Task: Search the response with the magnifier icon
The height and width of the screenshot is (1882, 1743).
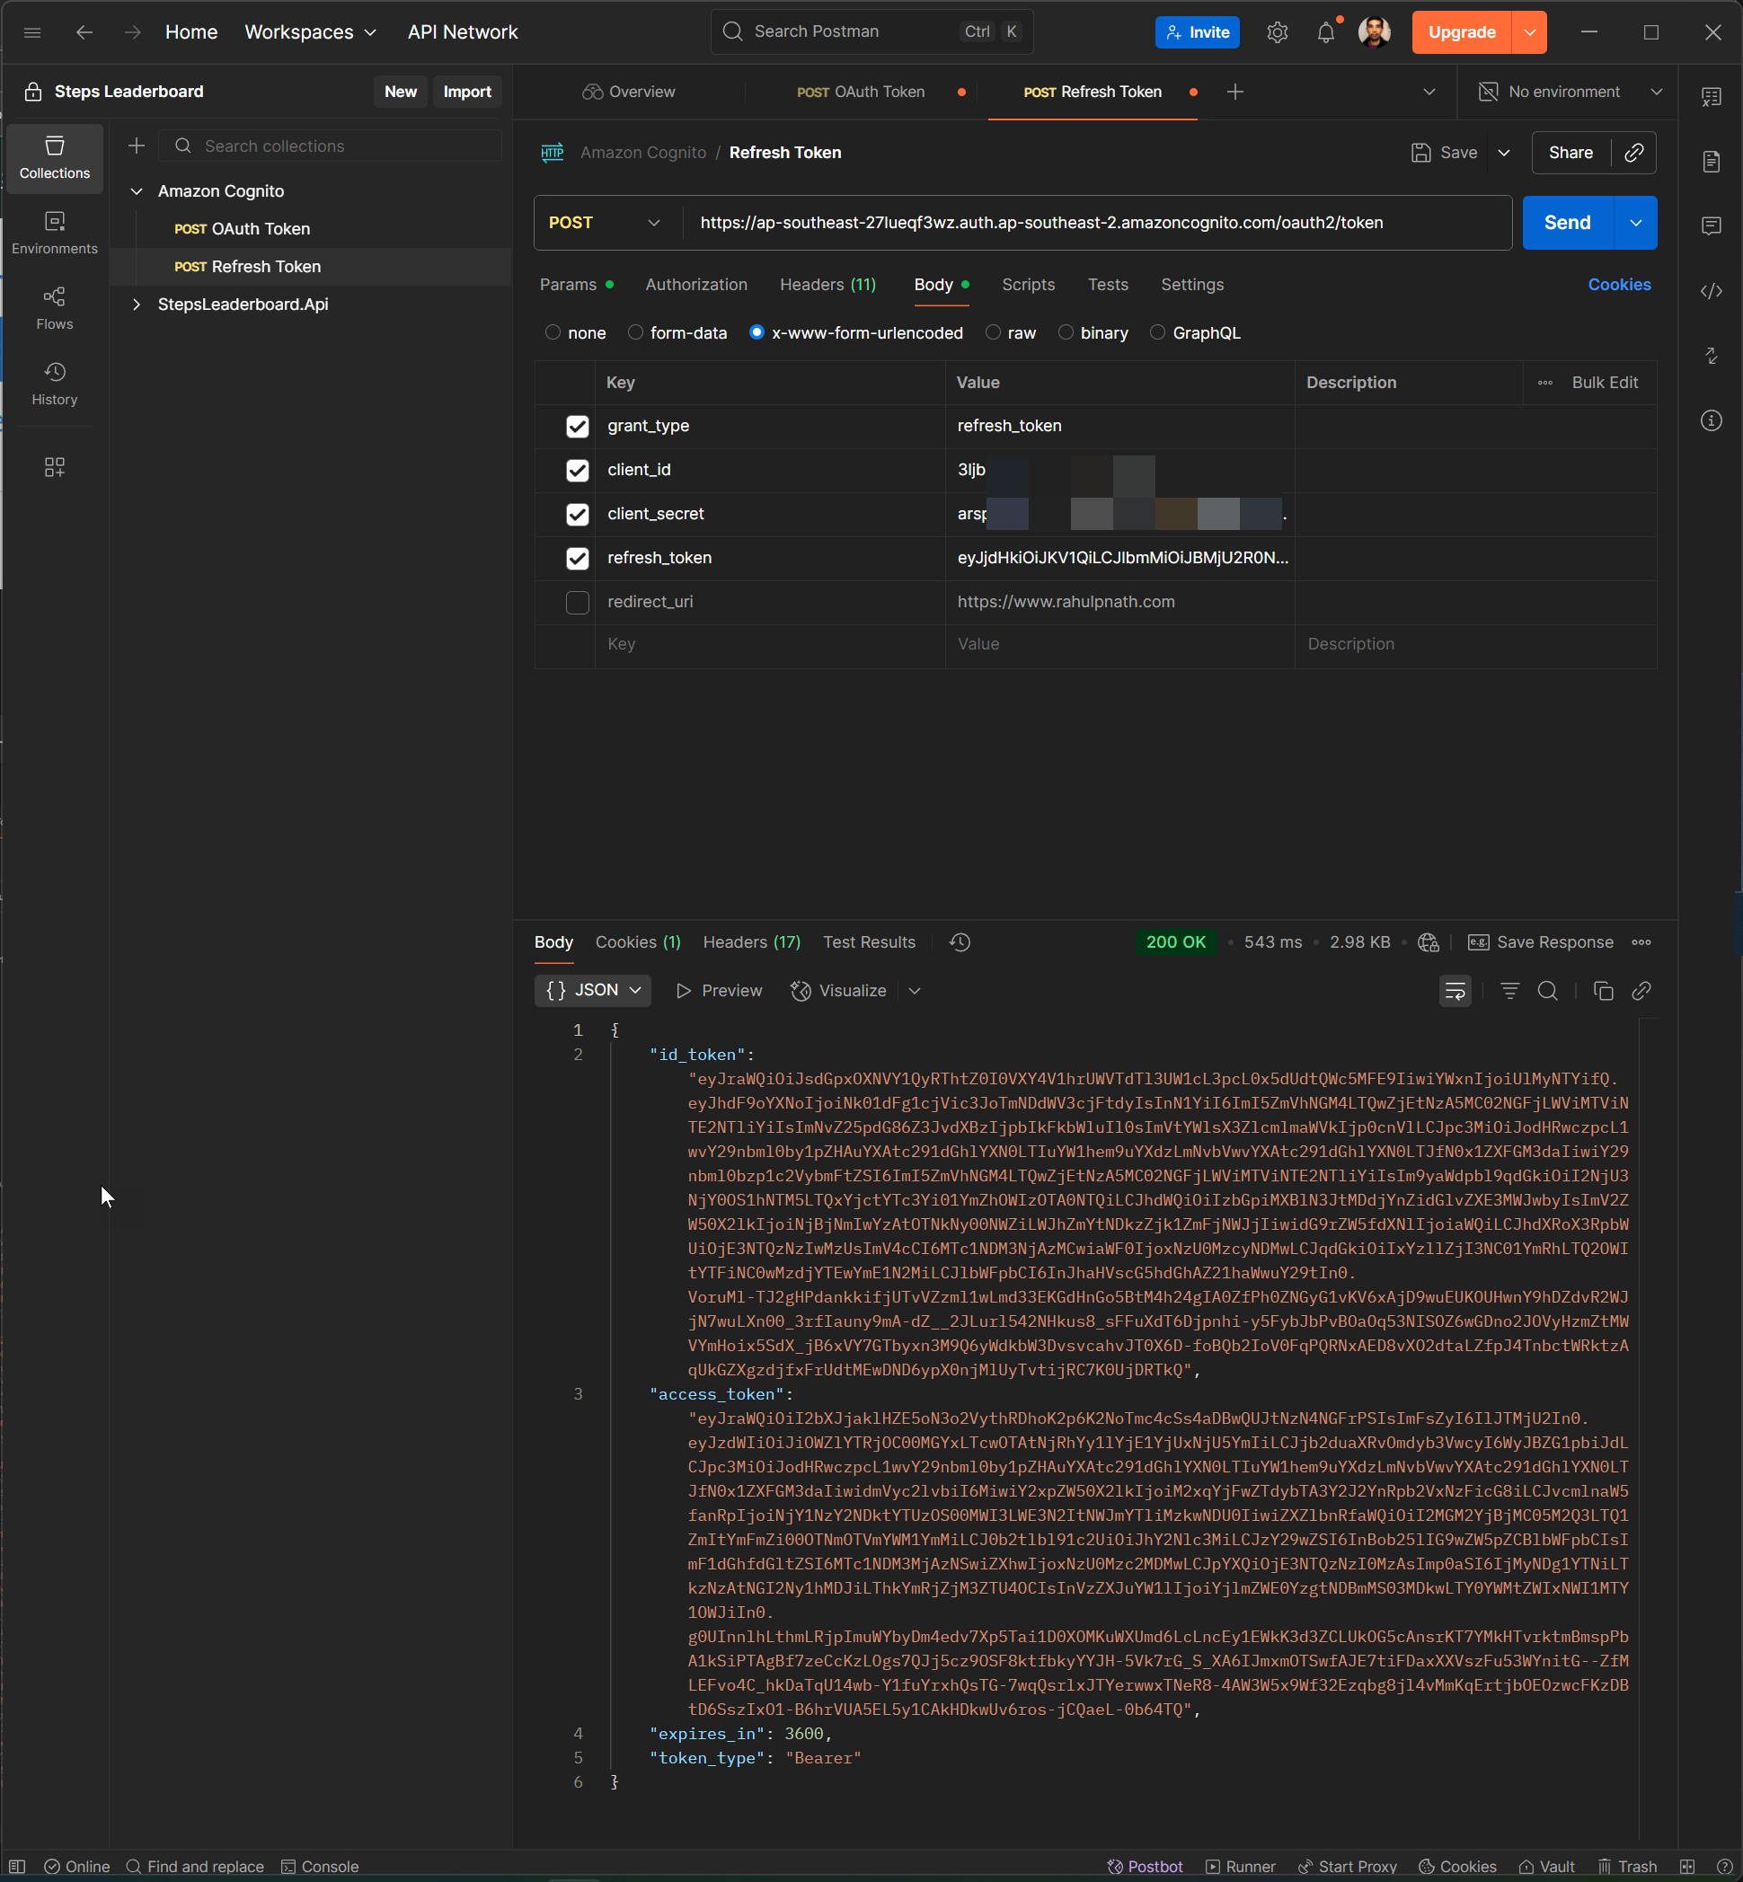Action: tap(1548, 990)
